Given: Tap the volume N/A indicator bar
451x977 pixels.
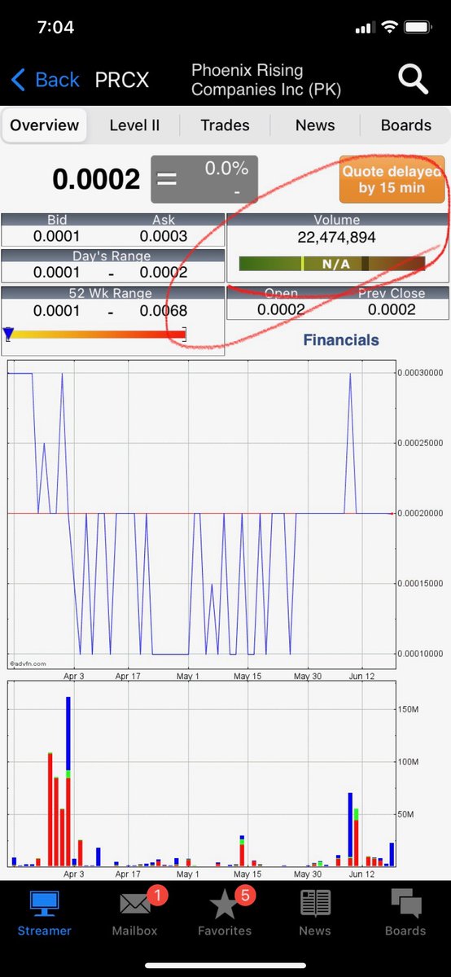Looking at the screenshot, I should (x=332, y=264).
